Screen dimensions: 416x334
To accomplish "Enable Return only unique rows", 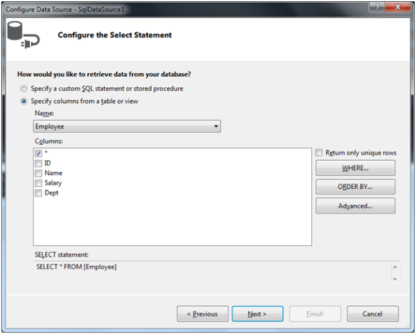I will click(319, 153).
